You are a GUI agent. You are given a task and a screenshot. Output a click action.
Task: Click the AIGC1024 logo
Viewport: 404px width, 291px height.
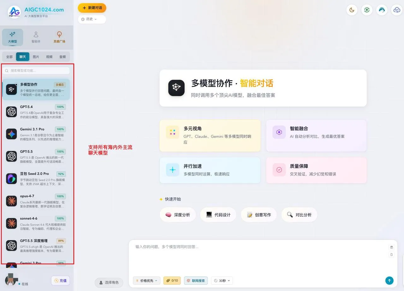tap(14, 12)
